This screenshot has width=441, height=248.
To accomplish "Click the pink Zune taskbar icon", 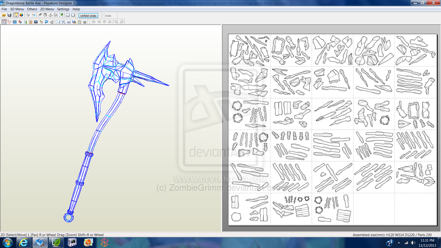I will pyautogui.click(x=104, y=243).
